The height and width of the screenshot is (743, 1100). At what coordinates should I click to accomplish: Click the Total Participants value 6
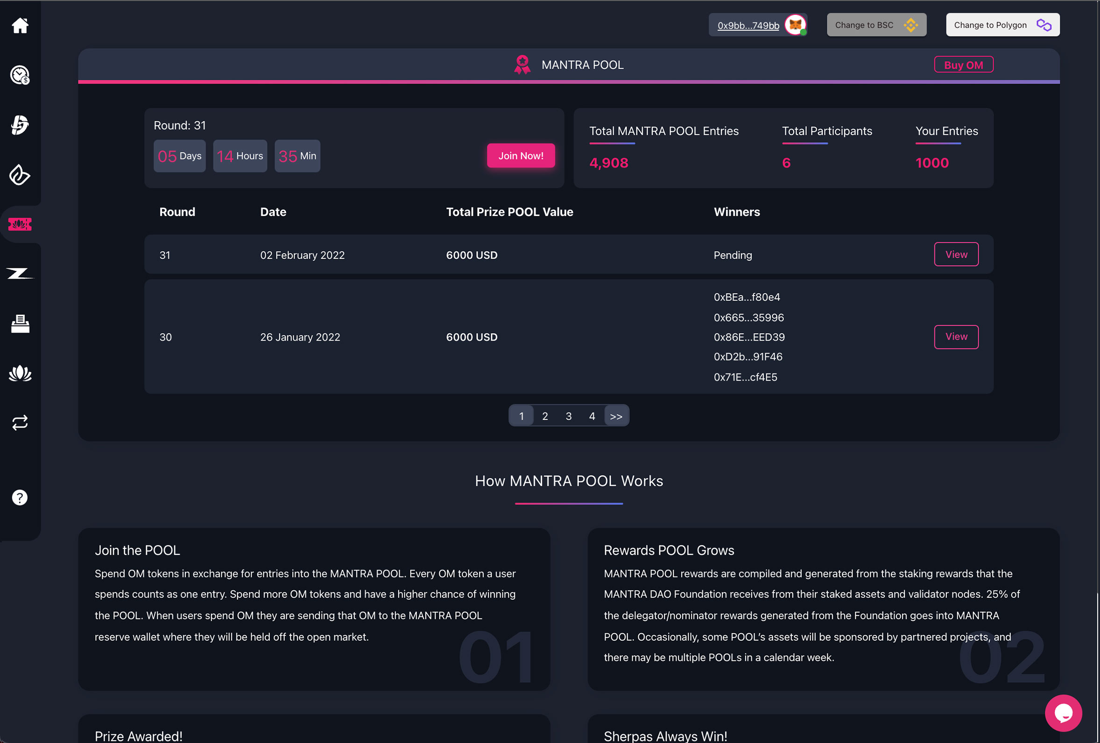tap(786, 163)
